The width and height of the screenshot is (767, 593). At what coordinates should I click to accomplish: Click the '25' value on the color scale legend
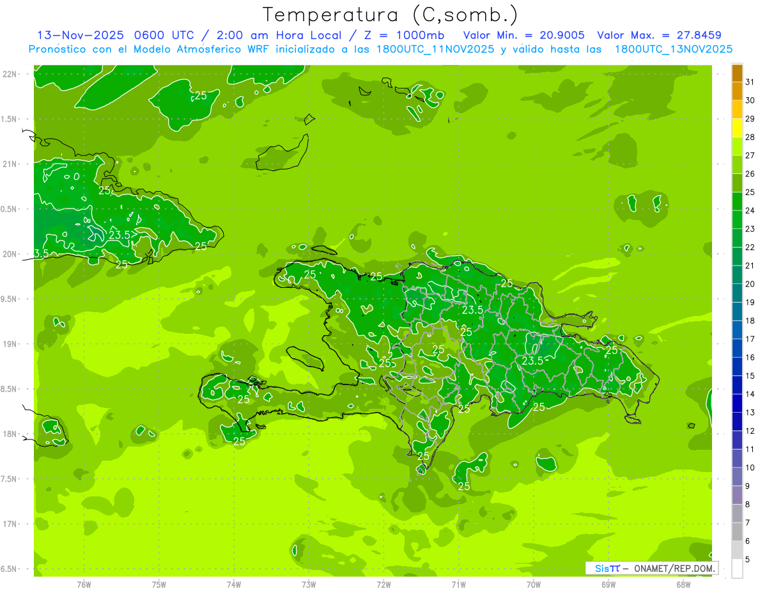750,192
